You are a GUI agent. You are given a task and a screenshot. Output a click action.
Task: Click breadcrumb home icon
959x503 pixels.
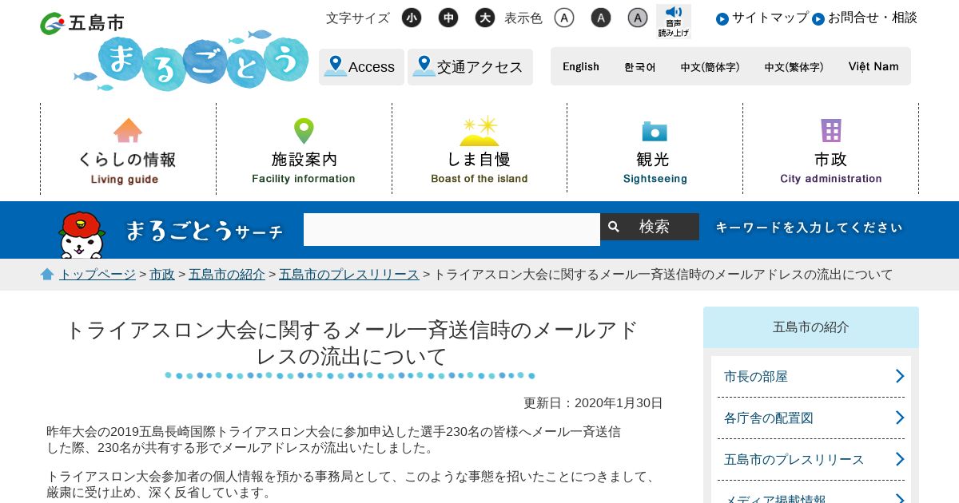47,274
